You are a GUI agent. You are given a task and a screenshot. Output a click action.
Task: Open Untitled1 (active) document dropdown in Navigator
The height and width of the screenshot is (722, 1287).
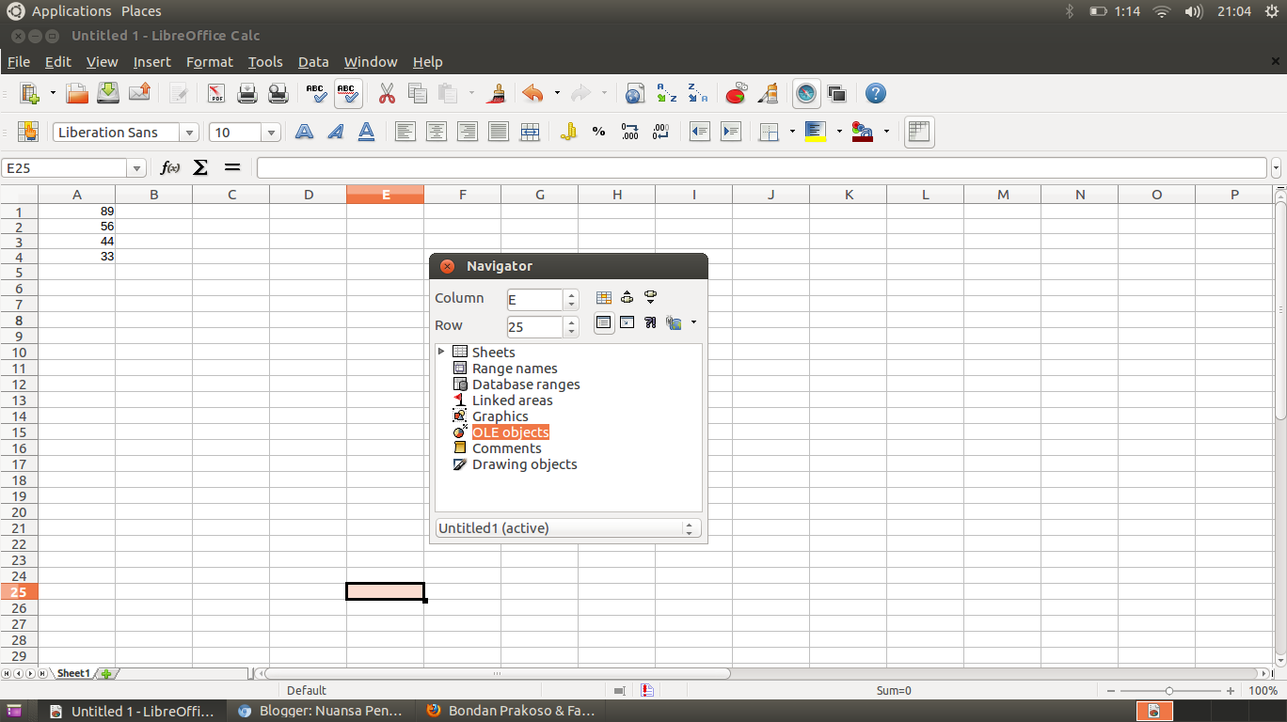tap(568, 528)
